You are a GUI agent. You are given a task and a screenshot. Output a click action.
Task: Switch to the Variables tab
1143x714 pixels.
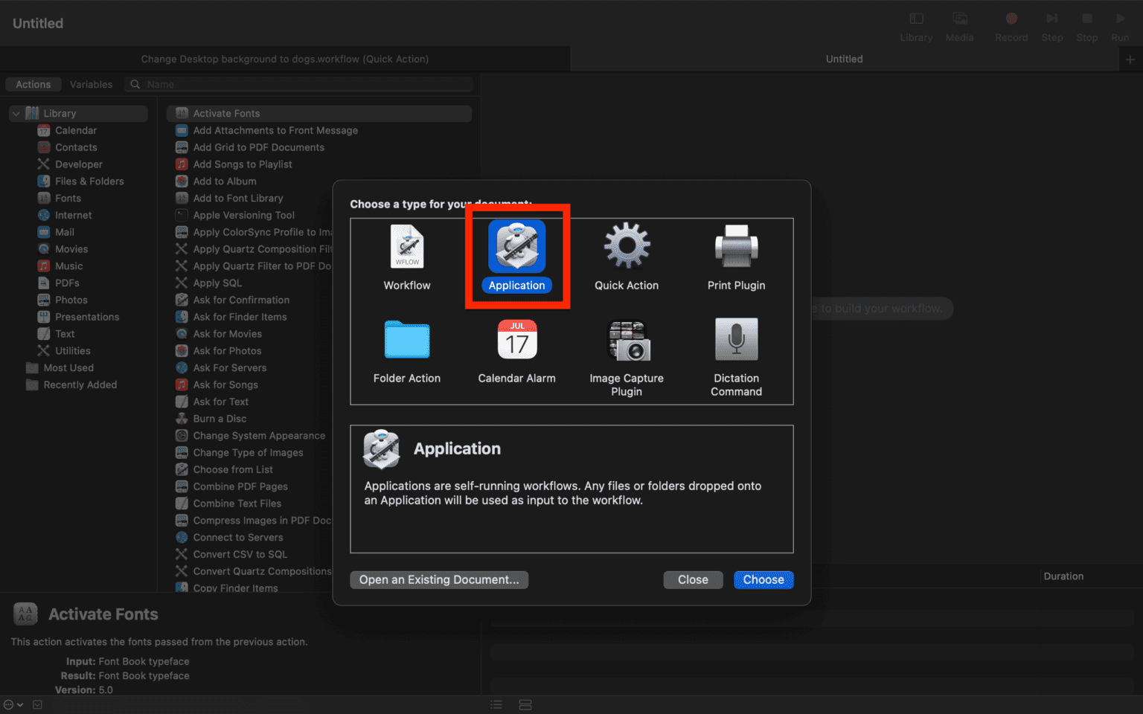point(91,84)
